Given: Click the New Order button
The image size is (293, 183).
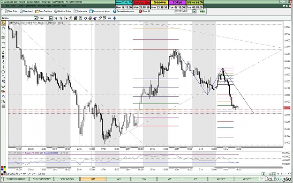Looking at the screenshot, I should 11,11.
